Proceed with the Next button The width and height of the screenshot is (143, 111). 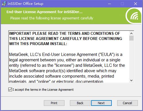pyautogui.click(x=101, y=103)
